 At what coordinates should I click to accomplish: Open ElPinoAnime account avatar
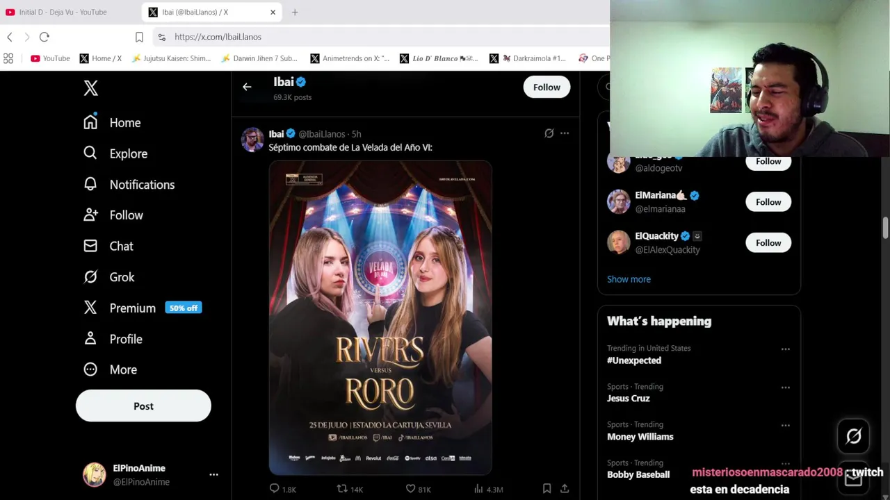tap(95, 474)
